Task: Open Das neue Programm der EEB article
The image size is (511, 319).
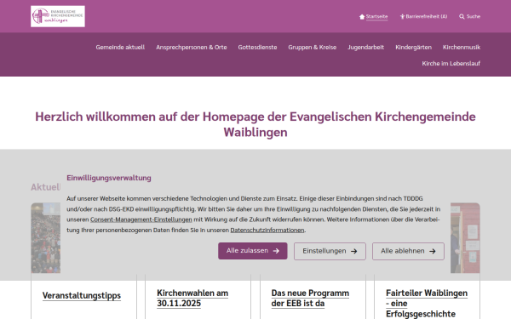Action: [310, 299]
